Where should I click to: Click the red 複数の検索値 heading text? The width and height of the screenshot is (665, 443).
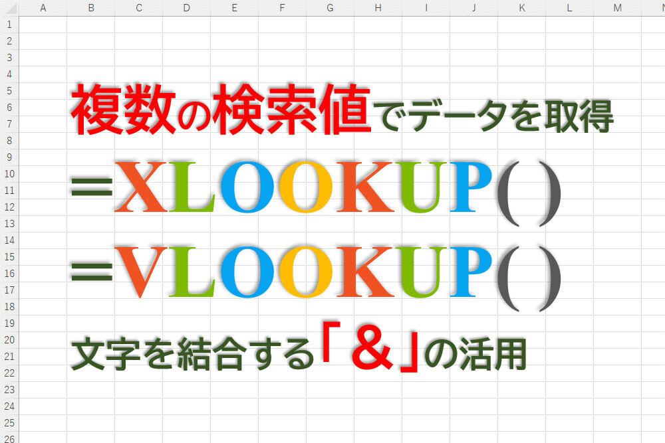click(221, 110)
